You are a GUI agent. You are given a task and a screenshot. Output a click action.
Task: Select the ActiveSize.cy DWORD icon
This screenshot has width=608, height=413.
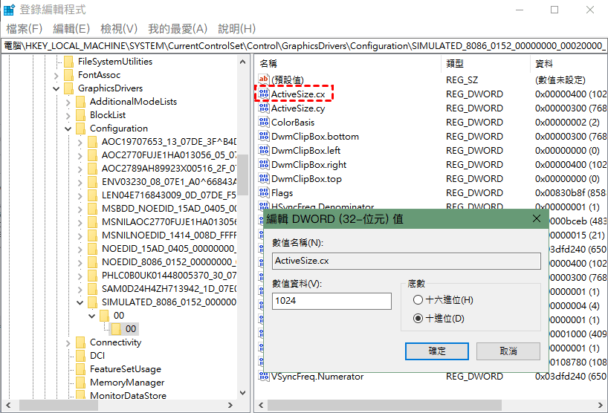coord(264,108)
